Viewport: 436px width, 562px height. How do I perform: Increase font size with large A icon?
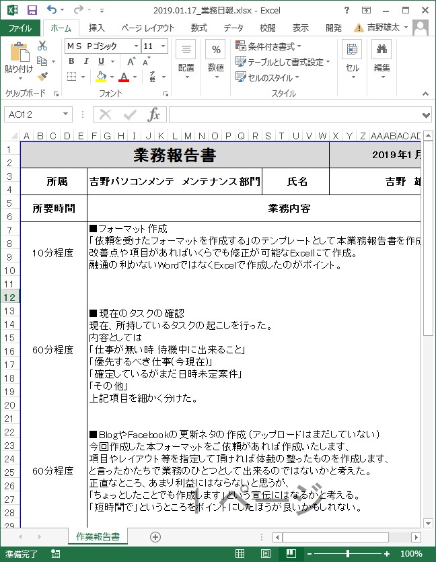131,62
